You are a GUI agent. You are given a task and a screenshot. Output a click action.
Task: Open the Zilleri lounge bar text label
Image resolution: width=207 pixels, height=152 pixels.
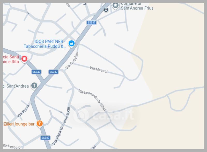coord(19,124)
